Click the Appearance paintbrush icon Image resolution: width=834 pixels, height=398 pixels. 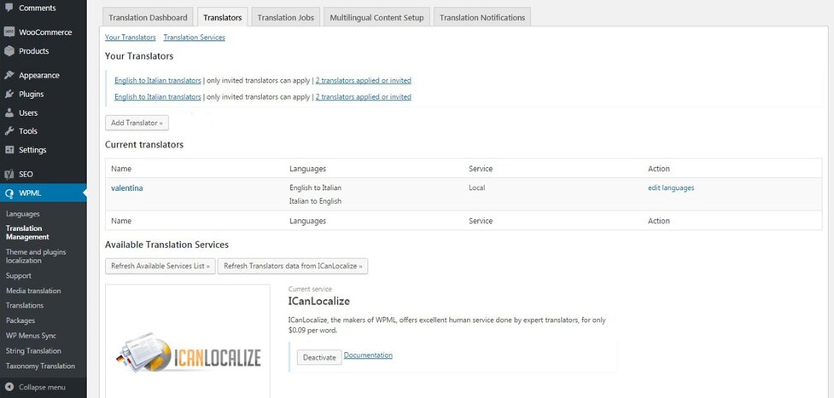click(x=9, y=75)
